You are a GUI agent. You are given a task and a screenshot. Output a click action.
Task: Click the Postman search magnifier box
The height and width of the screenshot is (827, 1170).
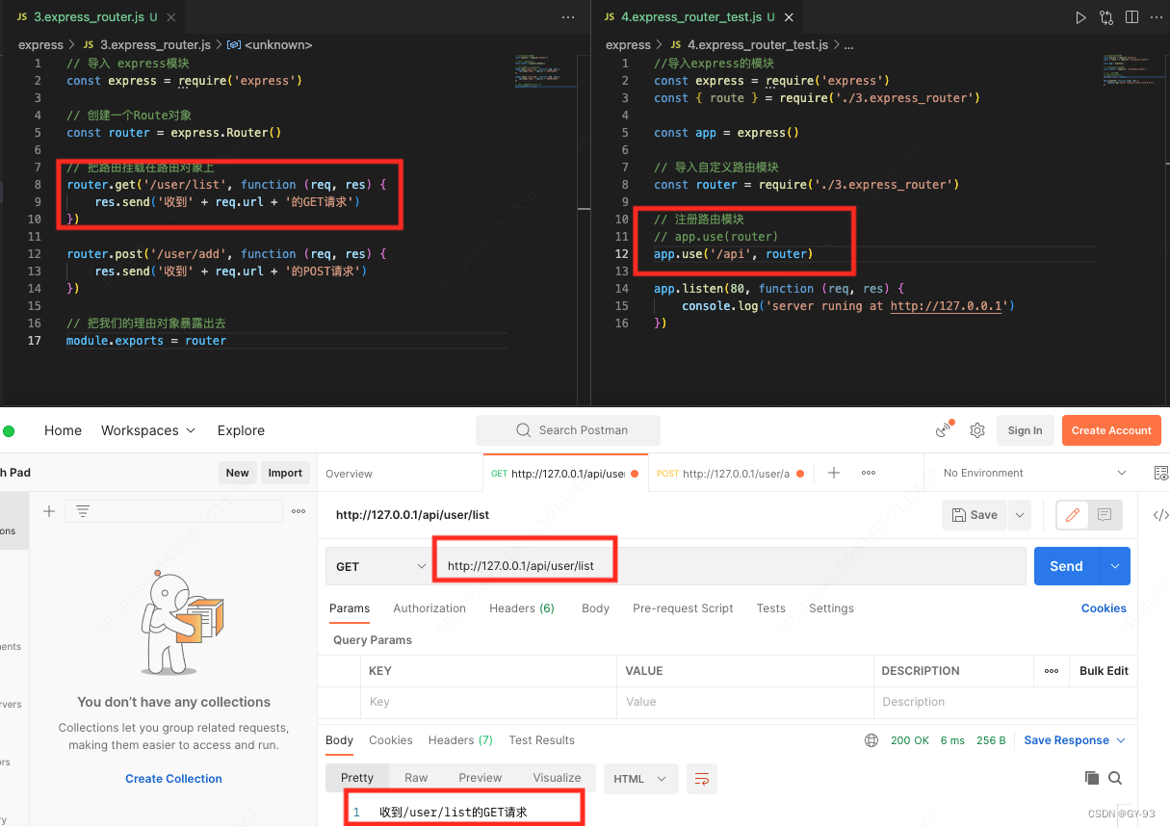[x=568, y=430]
